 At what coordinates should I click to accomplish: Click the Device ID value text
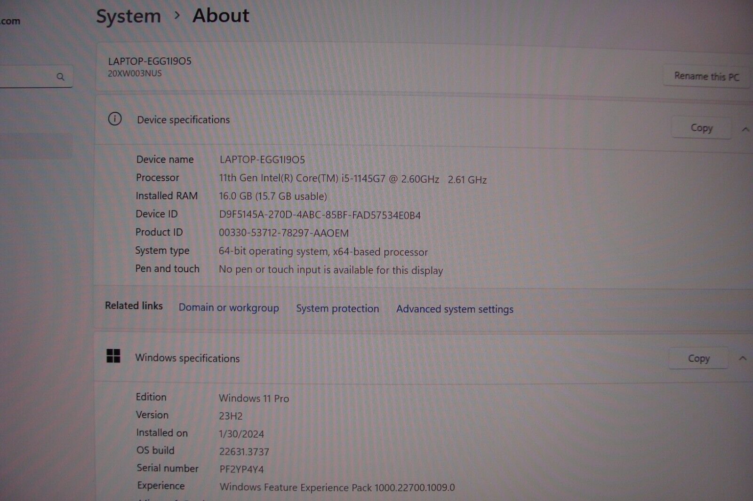click(320, 215)
